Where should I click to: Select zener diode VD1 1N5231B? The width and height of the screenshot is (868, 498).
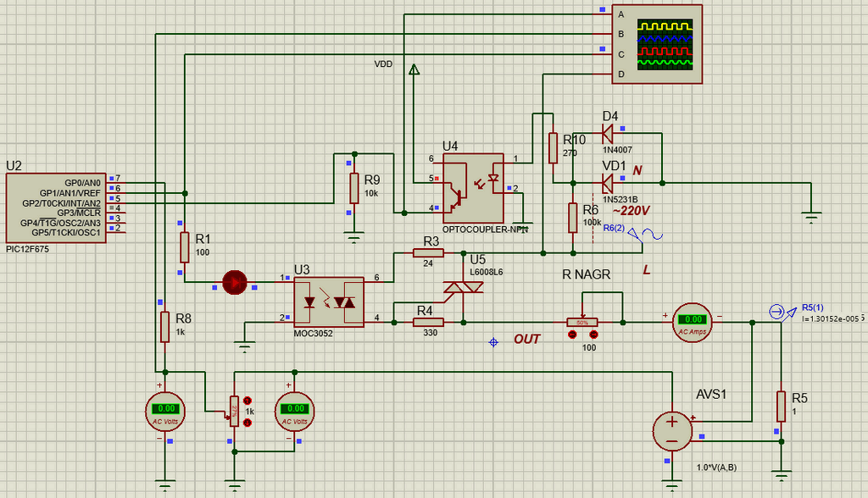point(607,183)
